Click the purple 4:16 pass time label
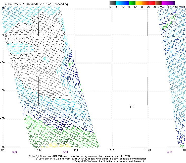 coord(170,152)
